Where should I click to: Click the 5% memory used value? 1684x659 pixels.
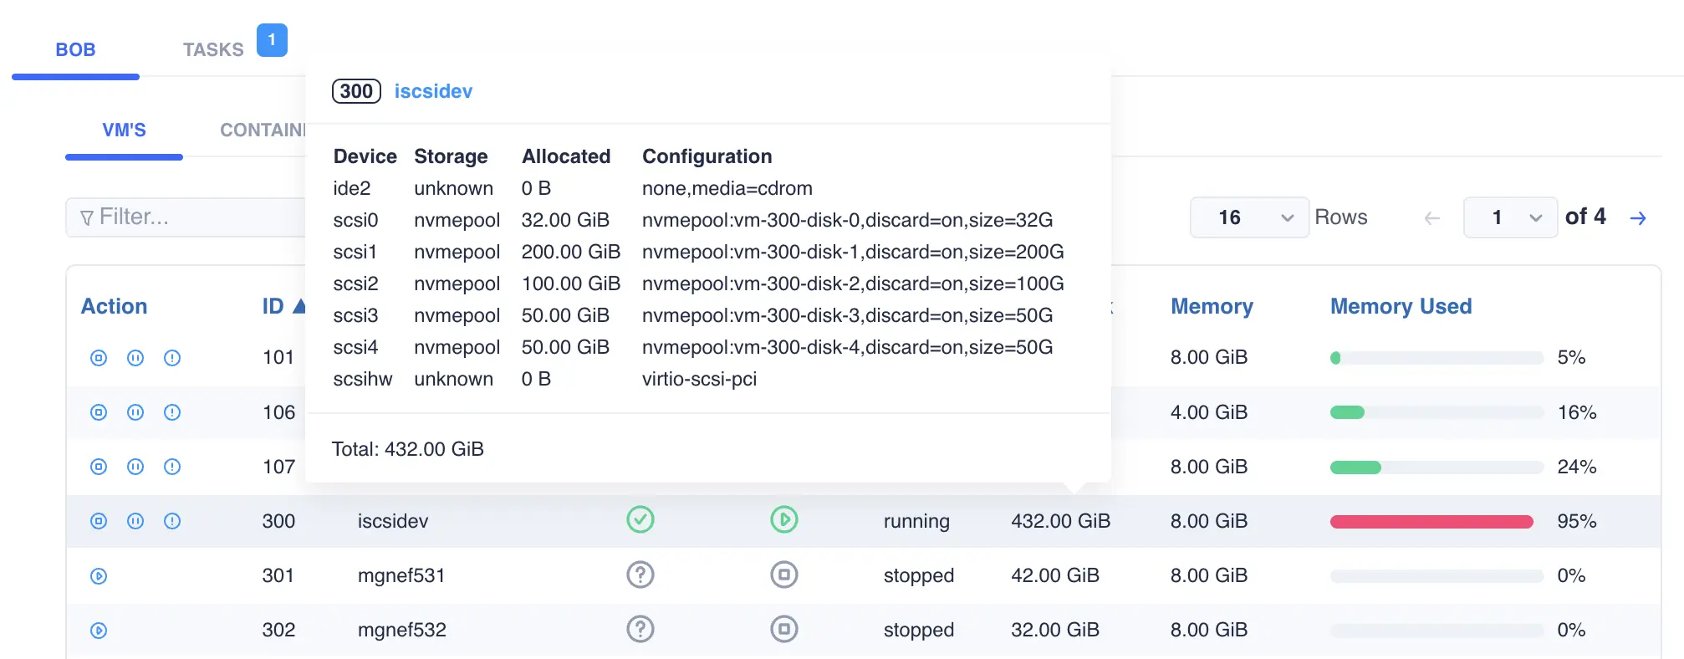tap(1571, 357)
